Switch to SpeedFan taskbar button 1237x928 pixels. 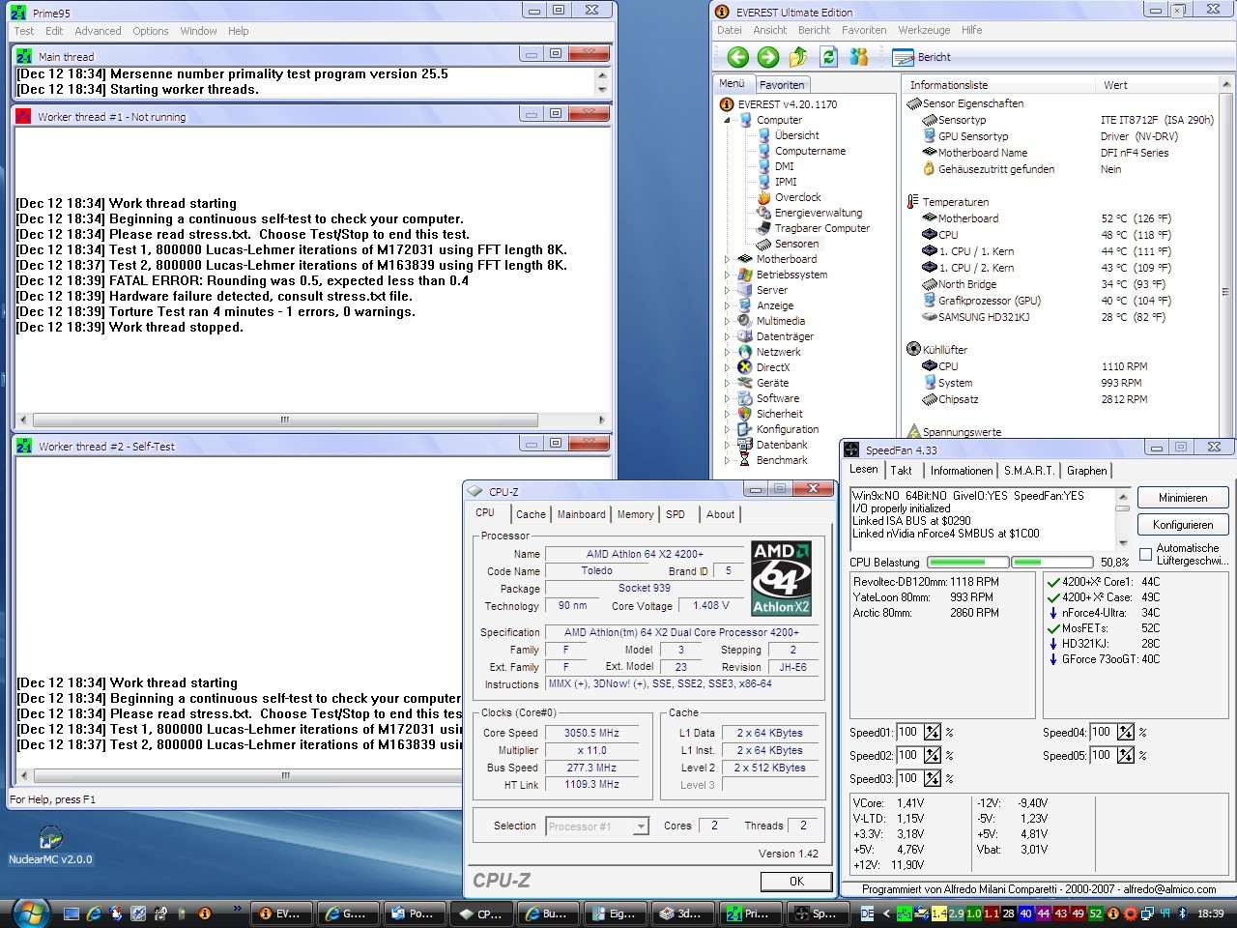pos(817,913)
